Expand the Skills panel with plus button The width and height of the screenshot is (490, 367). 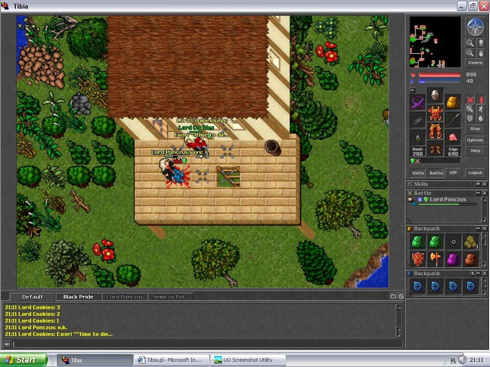click(x=478, y=184)
